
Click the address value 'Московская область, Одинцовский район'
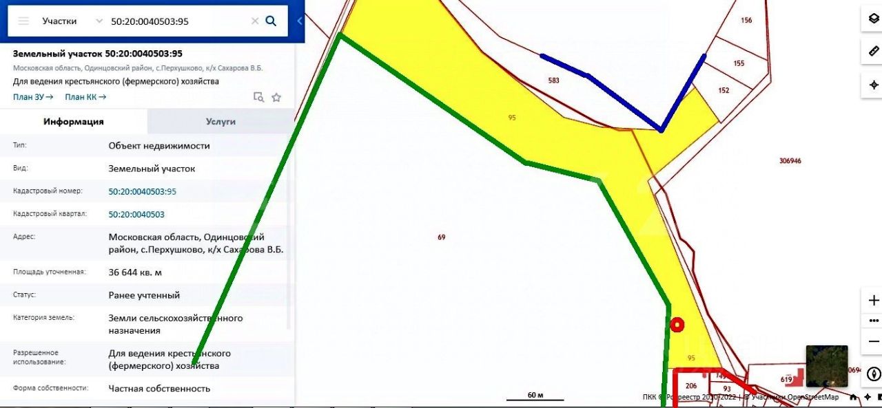pos(196,243)
